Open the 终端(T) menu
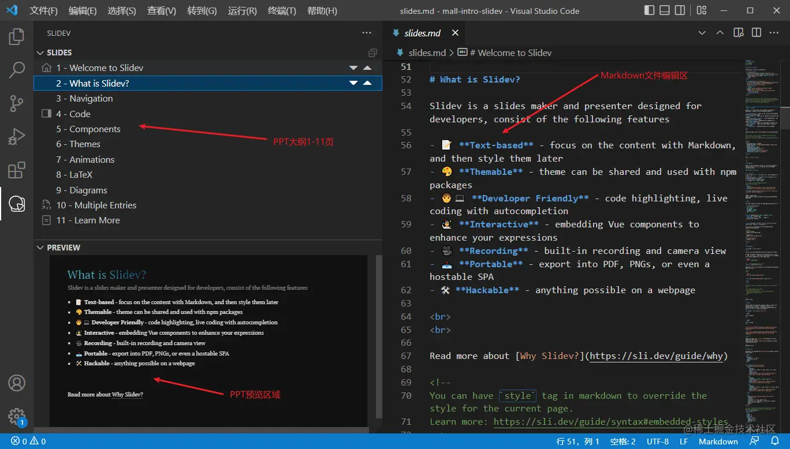 point(282,10)
